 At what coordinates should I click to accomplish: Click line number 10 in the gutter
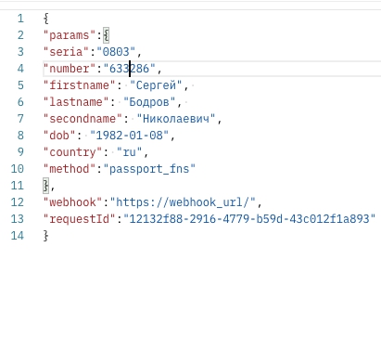18,169
